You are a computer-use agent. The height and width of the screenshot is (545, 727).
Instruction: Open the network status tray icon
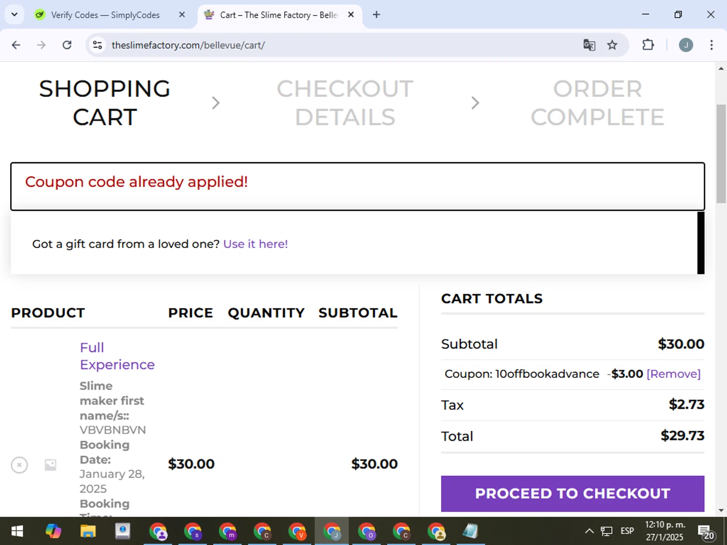606,531
